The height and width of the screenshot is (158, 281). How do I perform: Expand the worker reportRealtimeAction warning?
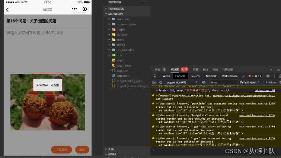[x=157, y=96]
